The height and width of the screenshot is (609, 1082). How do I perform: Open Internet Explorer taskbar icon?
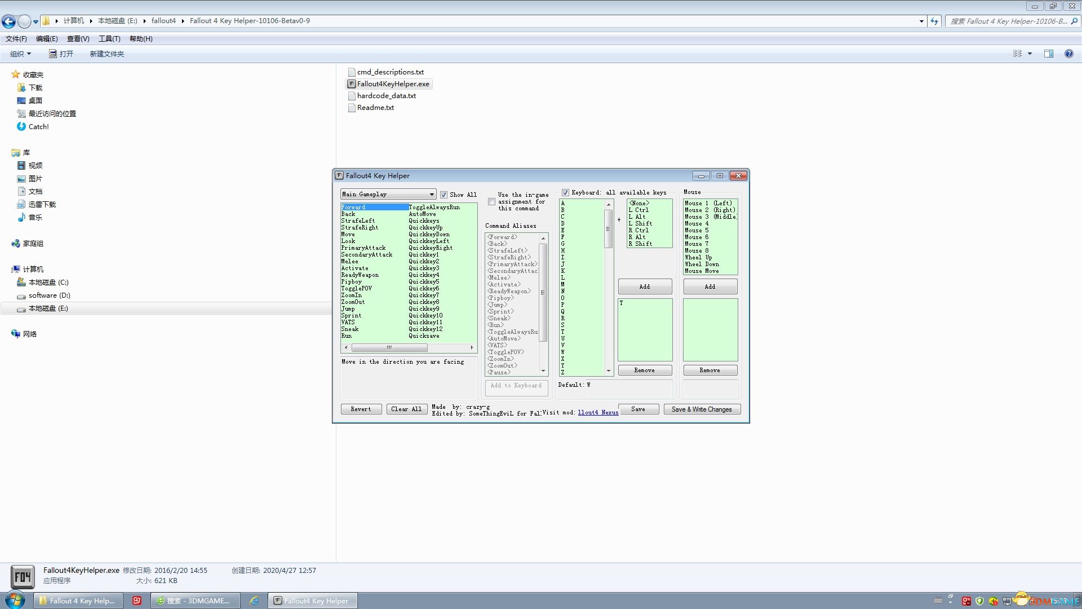pyautogui.click(x=254, y=601)
